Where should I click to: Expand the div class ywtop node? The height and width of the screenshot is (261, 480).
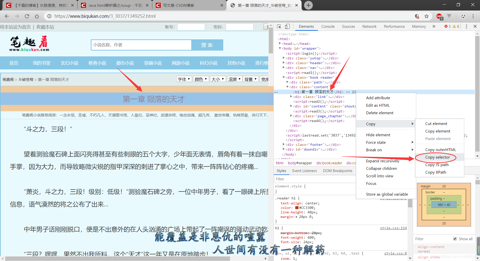click(283, 58)
